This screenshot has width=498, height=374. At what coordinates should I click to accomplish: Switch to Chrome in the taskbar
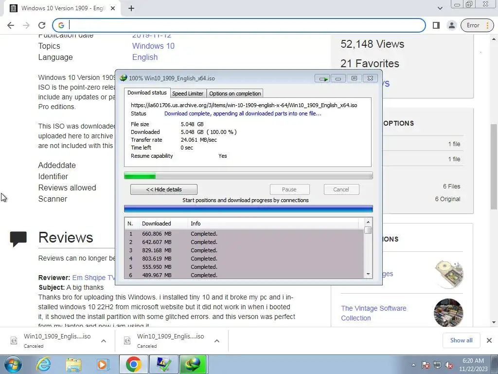[133, 364]
